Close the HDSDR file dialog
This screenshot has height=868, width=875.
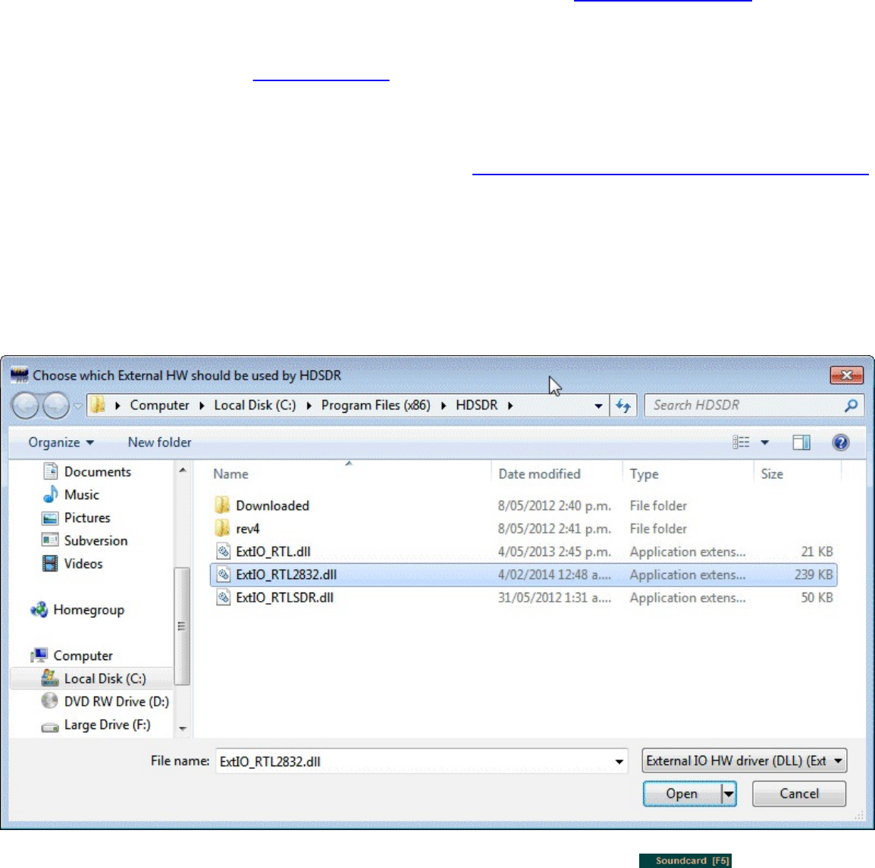point(846,376)
